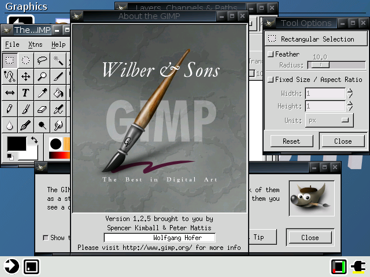Click Reset in Tool Options
The image size is (370, 277).
click(291, 141)
